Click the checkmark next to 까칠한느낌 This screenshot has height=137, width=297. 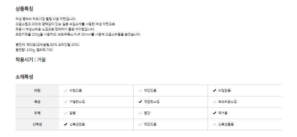(x=66, y=102)
